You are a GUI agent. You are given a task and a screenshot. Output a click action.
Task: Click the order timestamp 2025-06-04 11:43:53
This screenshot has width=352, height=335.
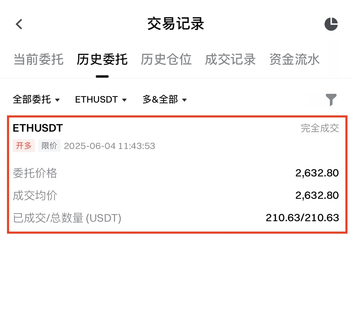tap(109, 146)
